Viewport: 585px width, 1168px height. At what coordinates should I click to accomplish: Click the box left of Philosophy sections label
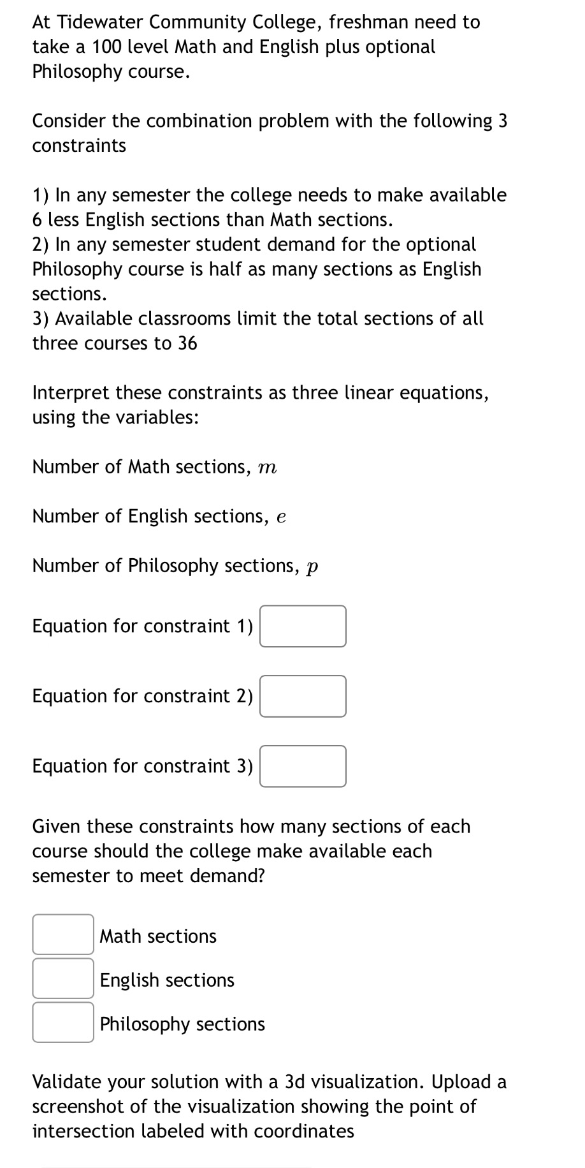click(62, 1023)
